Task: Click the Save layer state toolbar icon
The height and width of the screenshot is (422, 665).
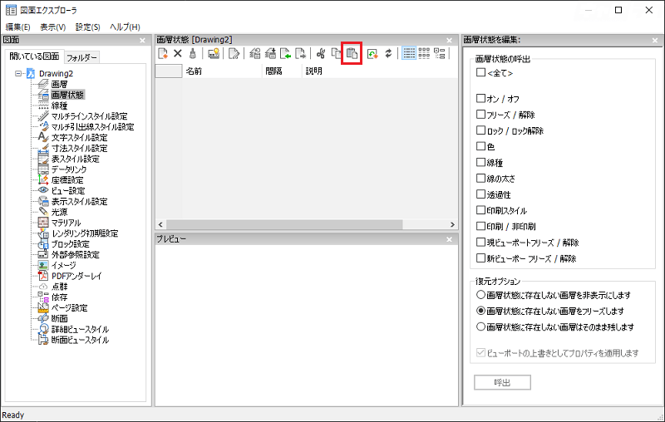Action: point(270,53)
